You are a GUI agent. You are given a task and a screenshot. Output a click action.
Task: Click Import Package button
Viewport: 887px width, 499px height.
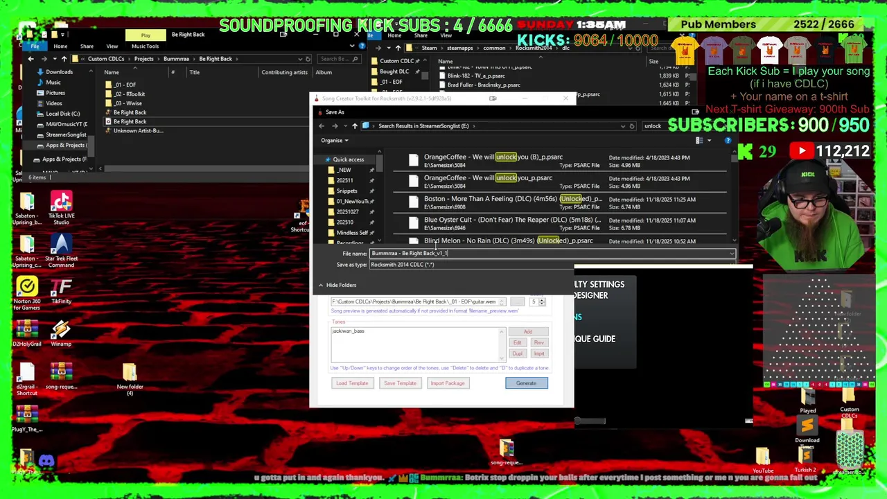tap(448, 383)
